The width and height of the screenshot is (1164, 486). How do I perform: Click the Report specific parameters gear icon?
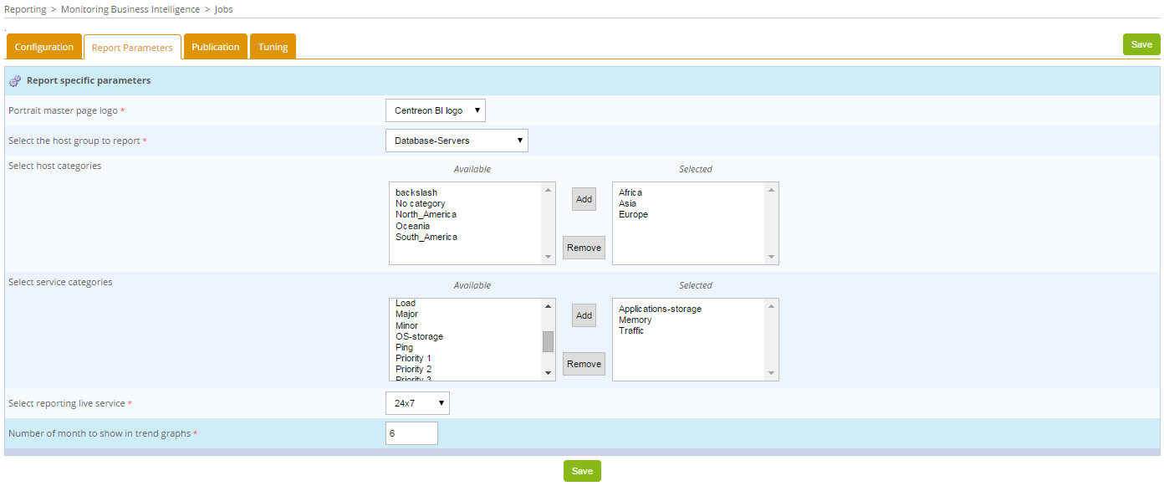point(15,81)
